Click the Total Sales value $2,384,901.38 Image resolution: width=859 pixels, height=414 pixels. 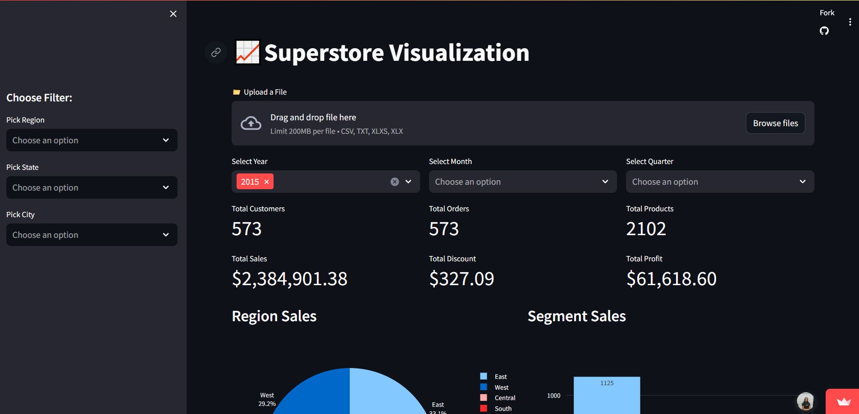(289, 279)
